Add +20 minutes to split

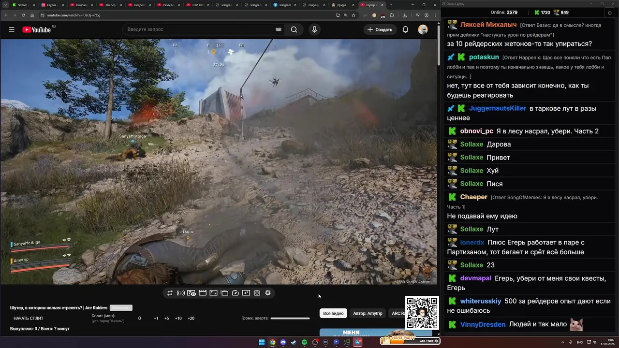pos(191,319)
